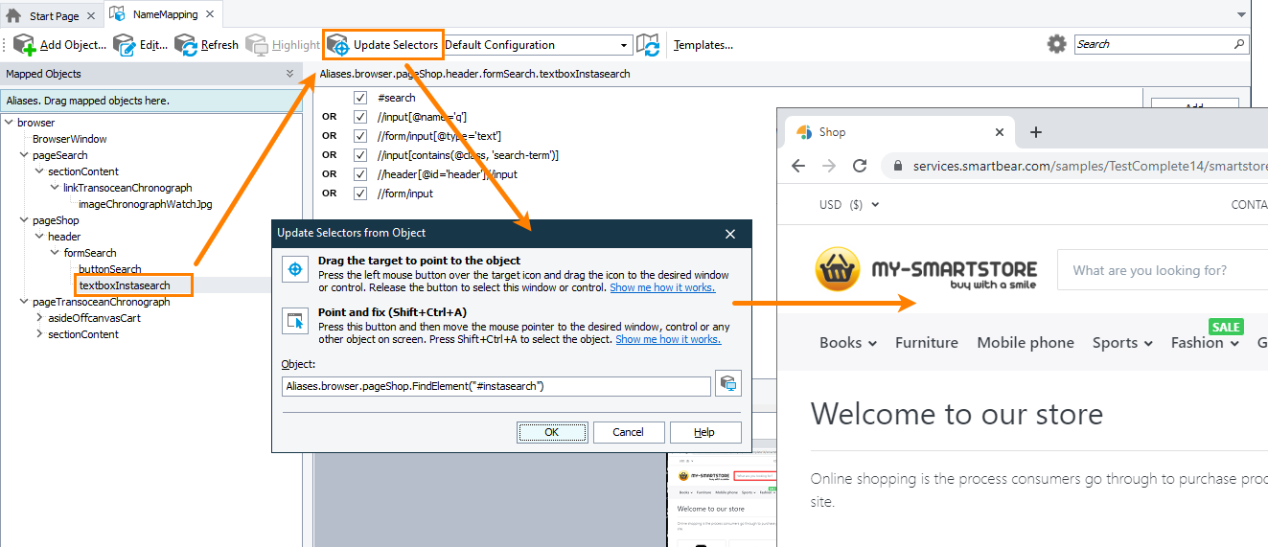The width and height of the screenshot is (1268, 547).
Task: Click the My-Smartstore basket logo
Action: point(839,270)
